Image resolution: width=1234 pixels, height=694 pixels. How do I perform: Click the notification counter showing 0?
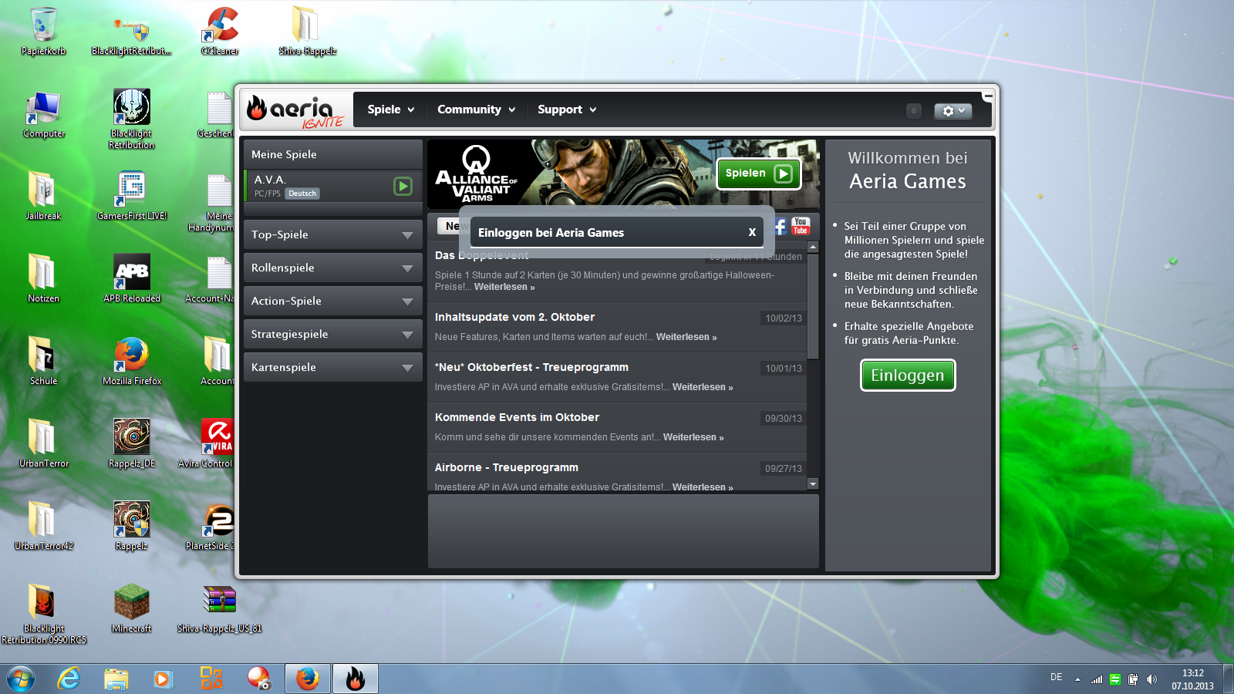914,111
